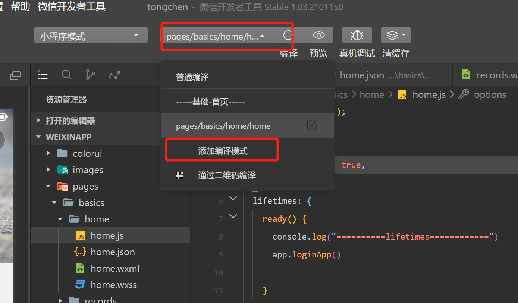Click the 资源管理器 panel title
518x303 pixels.
66,100
